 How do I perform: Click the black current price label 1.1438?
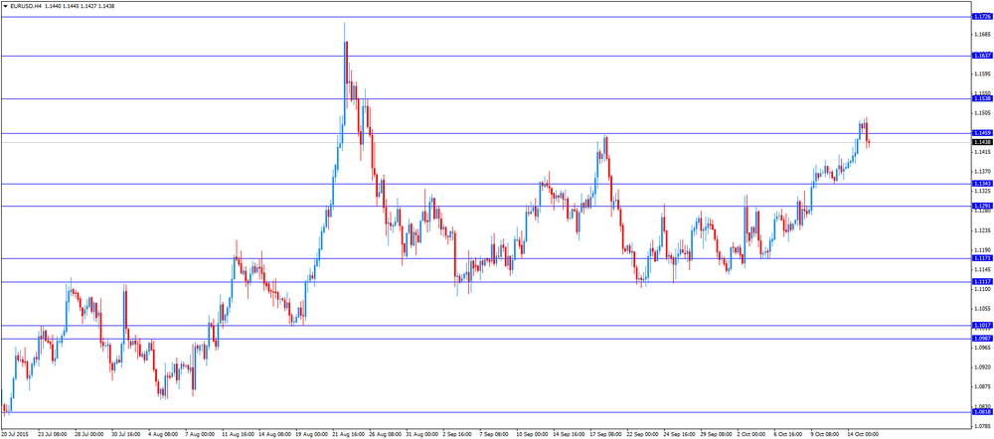click(x=981, y=143)
